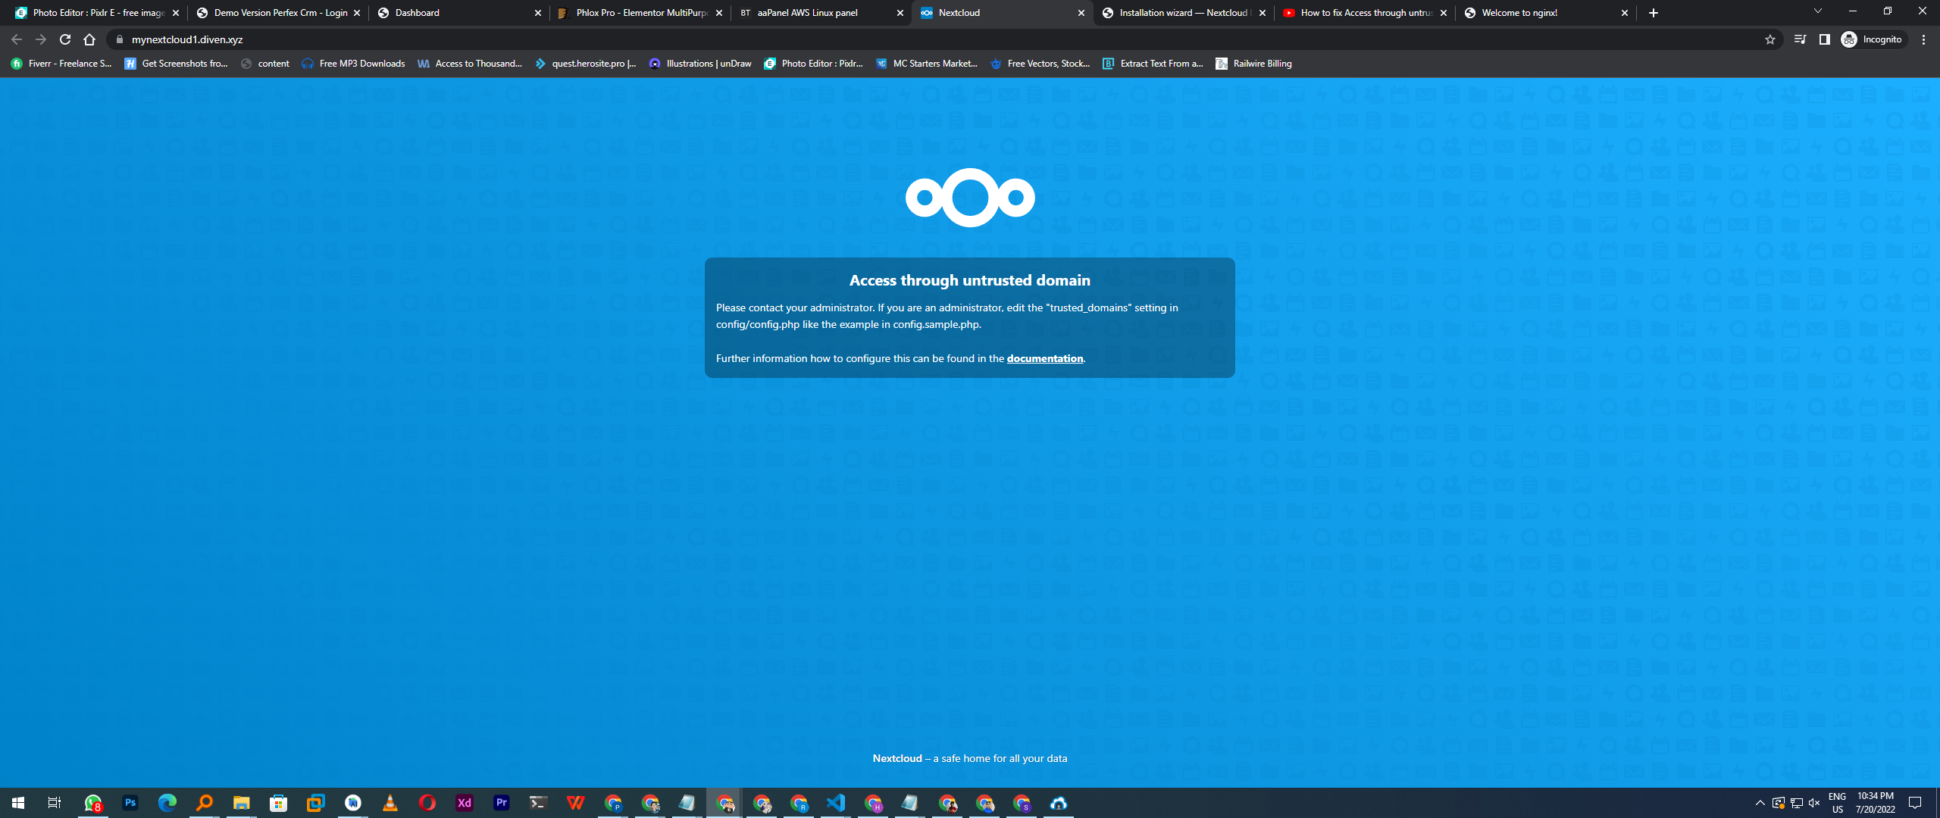This screenshot has width=1940, height=818.
Task: Bookmark this page with star icon
Action: tap(1769, 39)
